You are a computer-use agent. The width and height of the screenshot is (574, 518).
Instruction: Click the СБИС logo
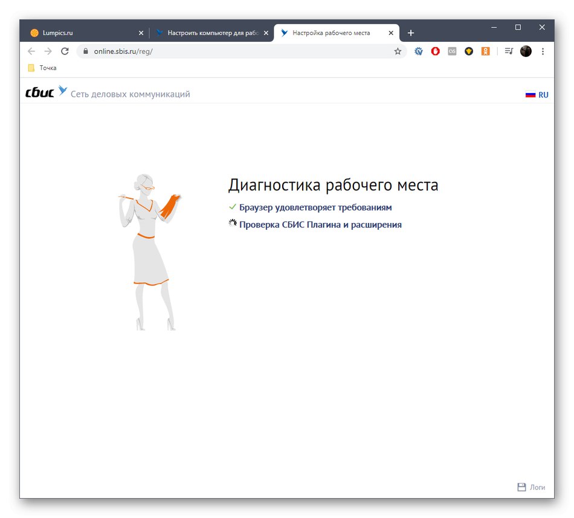[39, 92]
